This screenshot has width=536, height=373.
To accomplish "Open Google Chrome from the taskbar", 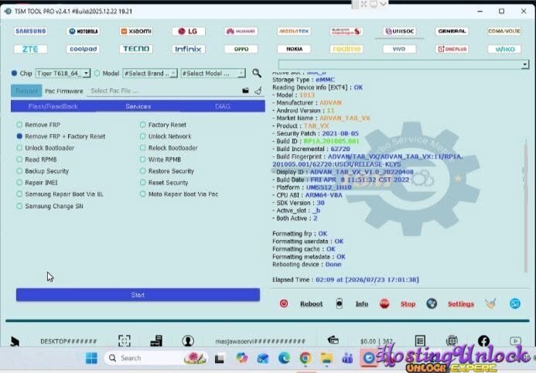I will tap(306, 358).
